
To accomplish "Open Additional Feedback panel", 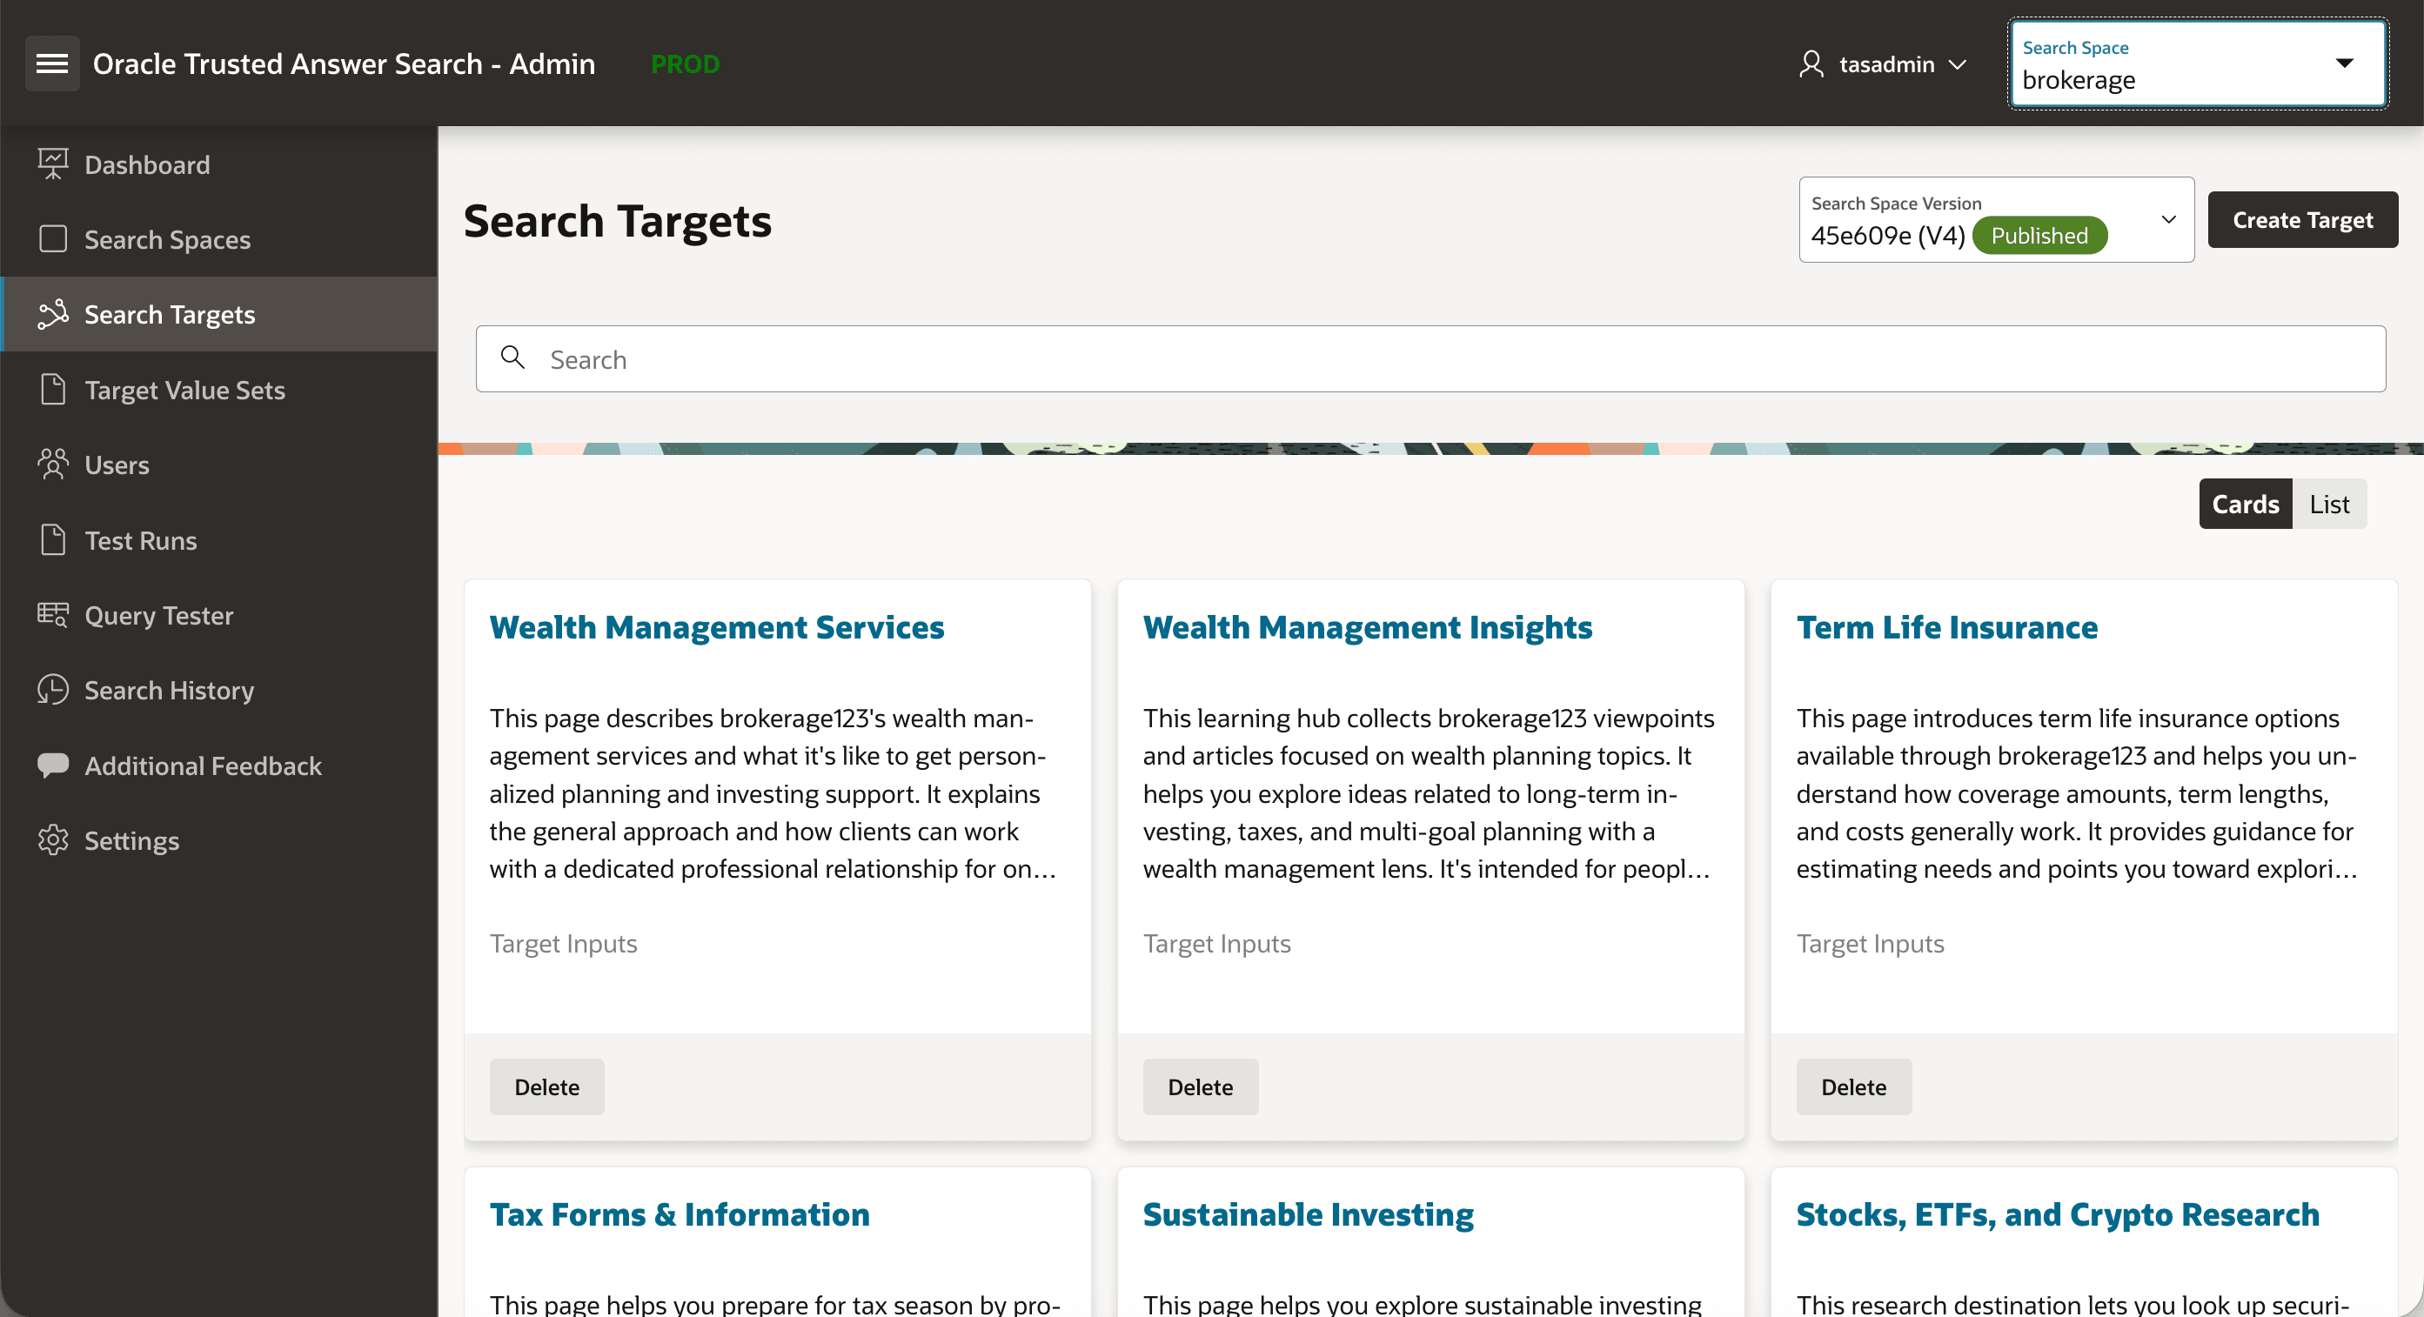I will click(x=204, y=765).
